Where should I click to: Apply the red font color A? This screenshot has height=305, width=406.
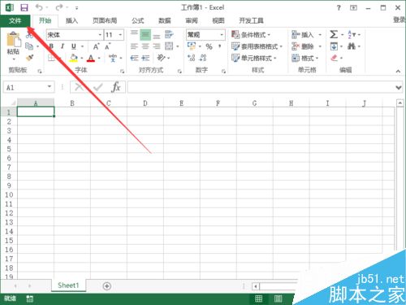(x=91, y=58)
